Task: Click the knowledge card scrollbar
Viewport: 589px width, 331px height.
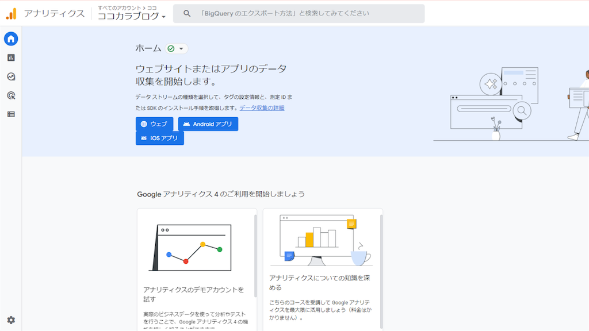Action: click(x=381, y=272)
